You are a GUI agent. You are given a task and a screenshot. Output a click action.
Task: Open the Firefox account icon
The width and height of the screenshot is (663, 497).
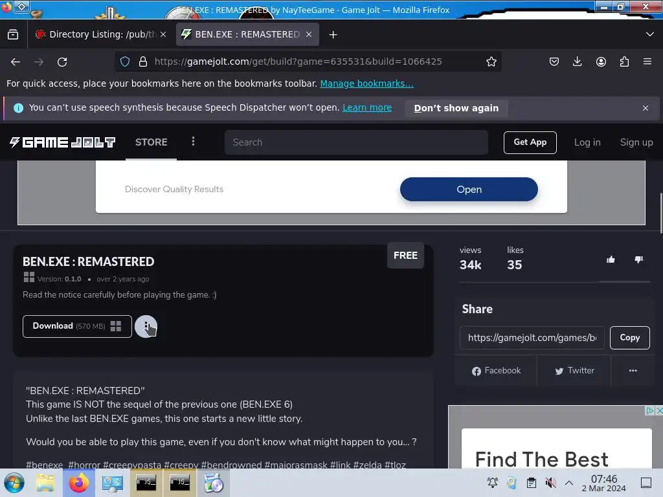(601, 61)
